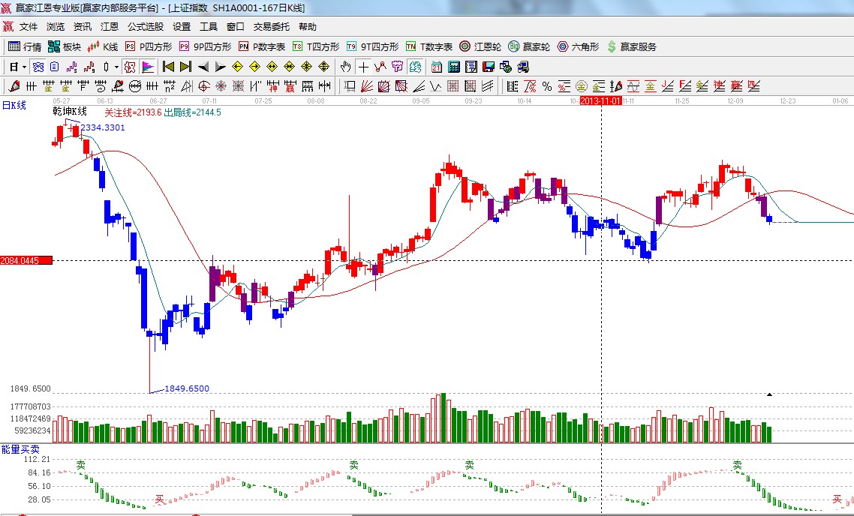854x516 pixels.
Task: Open the 9P四方形 square chart
Action: (x=205, y=46)
